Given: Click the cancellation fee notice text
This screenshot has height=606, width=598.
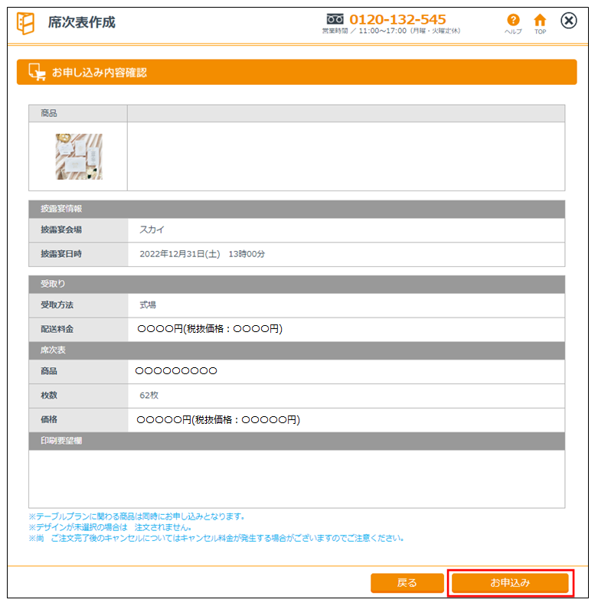Looking at the screenshot, I should pos(217,538).
